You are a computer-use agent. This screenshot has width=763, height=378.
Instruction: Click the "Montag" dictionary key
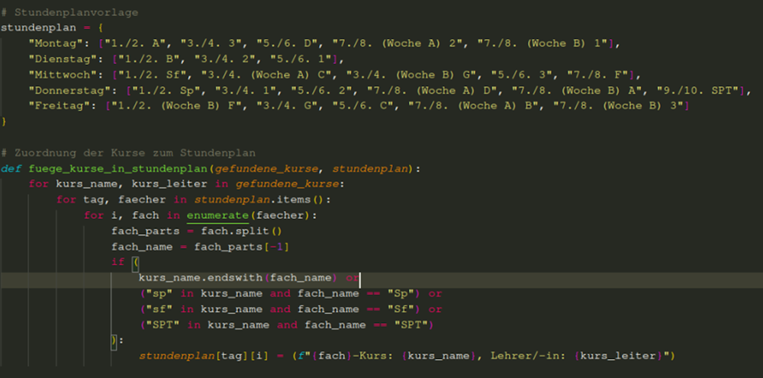(x=56, y=43)
